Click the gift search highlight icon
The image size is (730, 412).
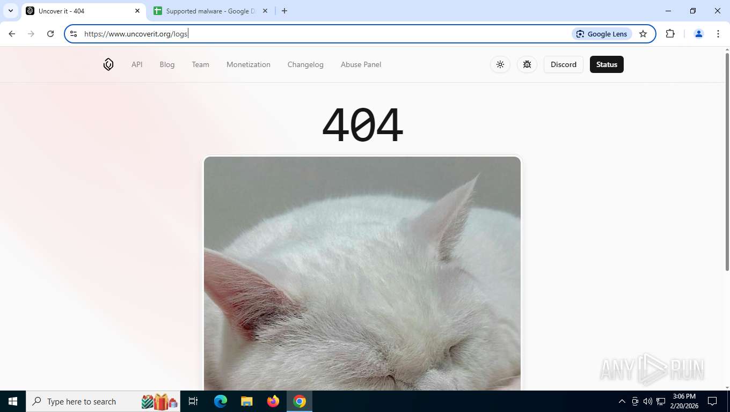pos(159,401)
